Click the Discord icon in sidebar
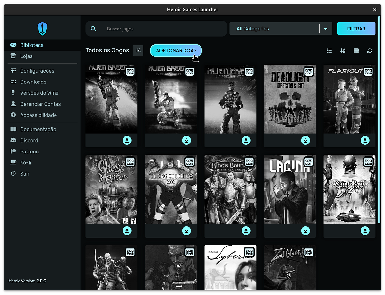Image resolution: width=385 pixels, height=295 pixels. click(x=13, y=140)
